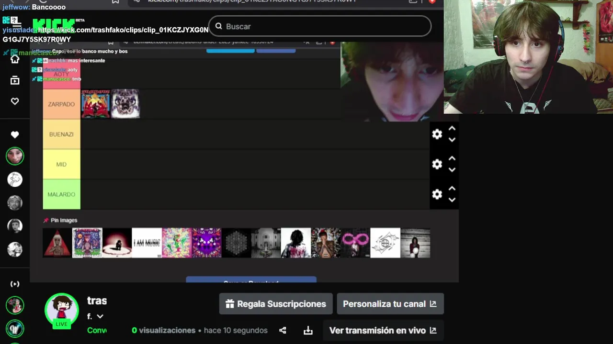Download the clip with the download arrow icon

coord(308,330)
